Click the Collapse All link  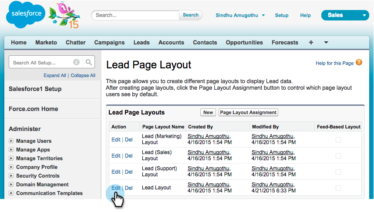point(83,75)
